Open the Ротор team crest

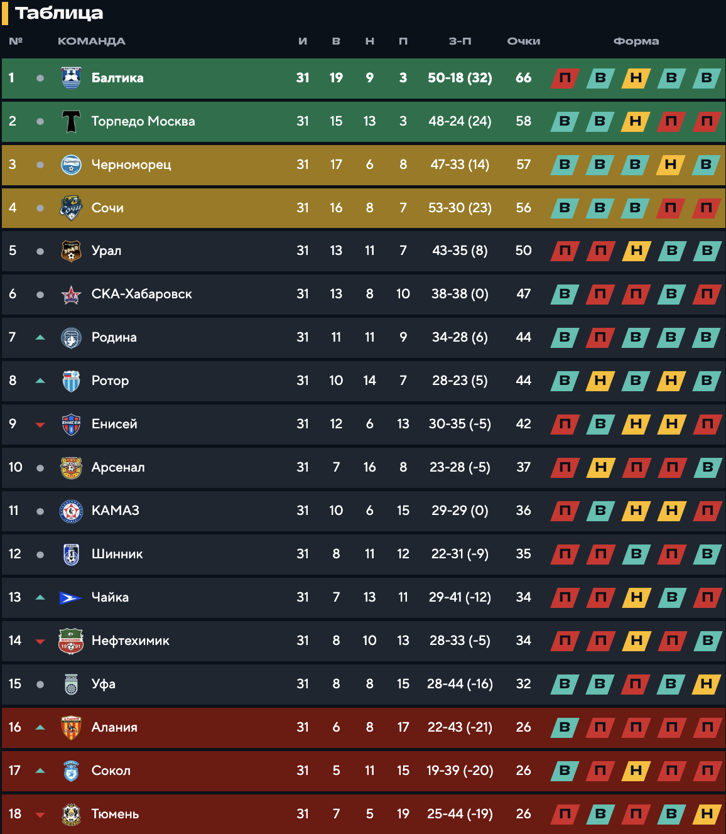71,381
